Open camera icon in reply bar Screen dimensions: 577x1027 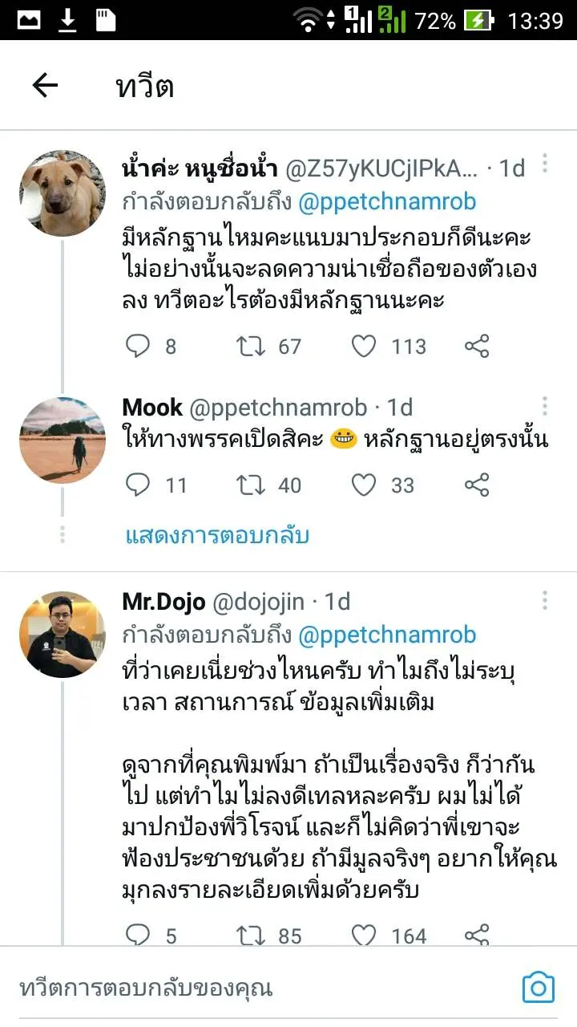[539, 988]
